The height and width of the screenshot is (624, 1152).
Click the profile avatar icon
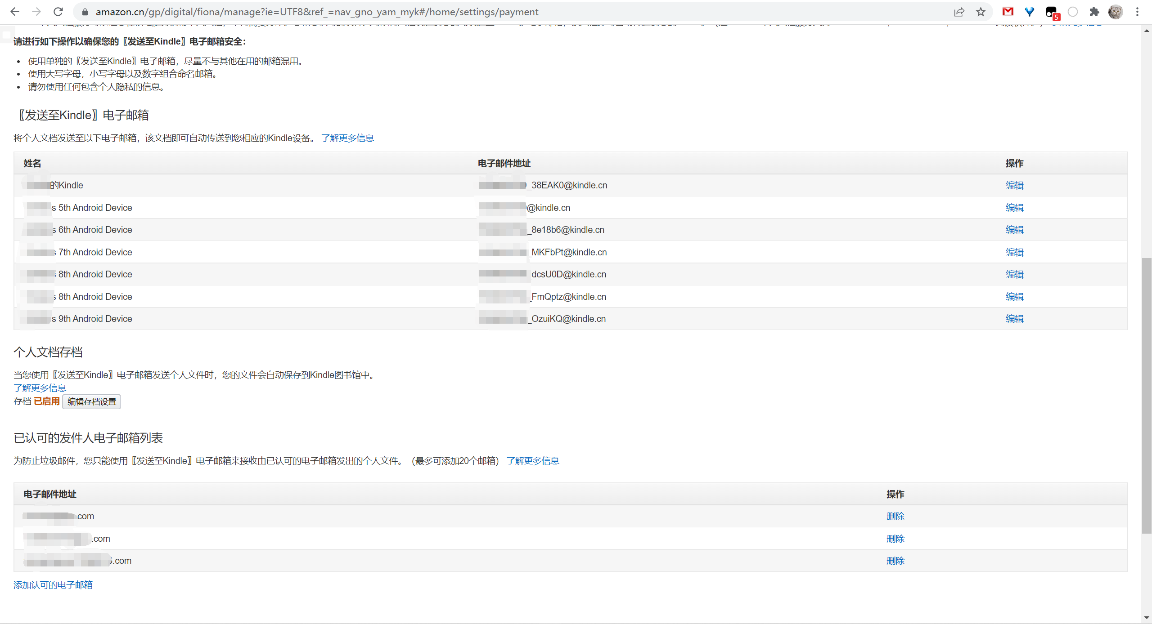click(1115, 12)
